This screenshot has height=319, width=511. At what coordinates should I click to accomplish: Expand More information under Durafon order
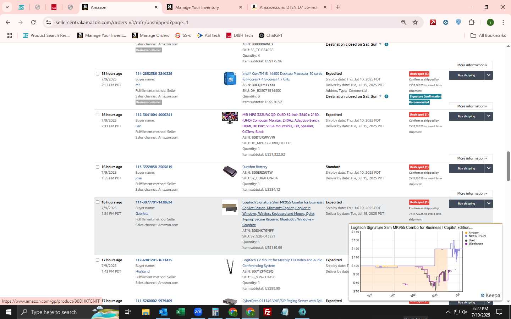click(x=471, y=194)
